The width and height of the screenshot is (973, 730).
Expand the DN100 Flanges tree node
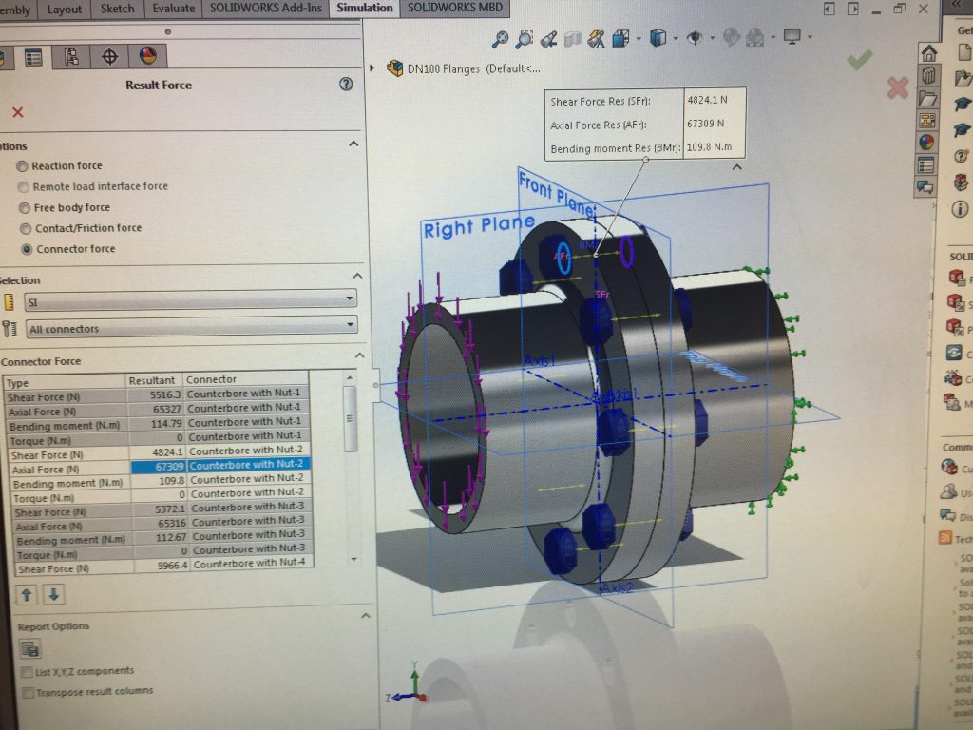pos(372,68)
